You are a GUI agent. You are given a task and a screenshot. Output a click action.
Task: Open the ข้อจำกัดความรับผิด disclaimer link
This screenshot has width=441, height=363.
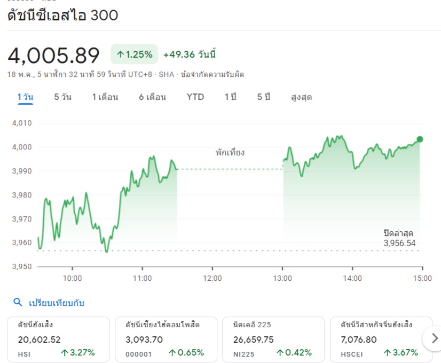pyautogui.click(x=212, y=74)
